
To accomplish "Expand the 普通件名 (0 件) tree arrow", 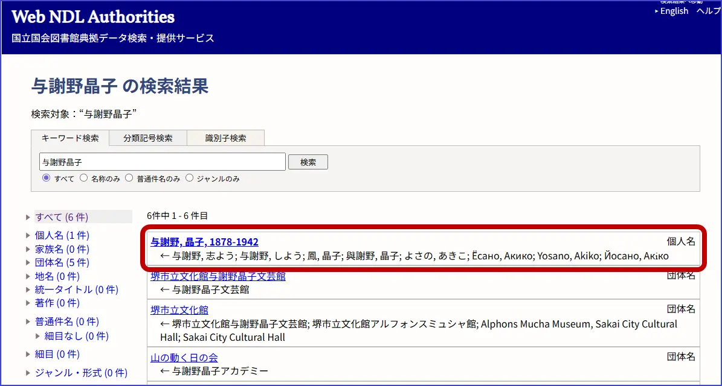I will coord(28,322).
